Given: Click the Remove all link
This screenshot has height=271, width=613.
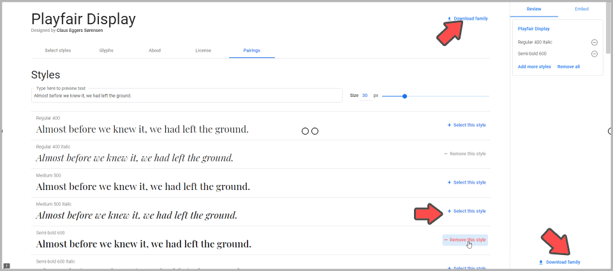Looking at the screenshot, I should coord(568,67).
